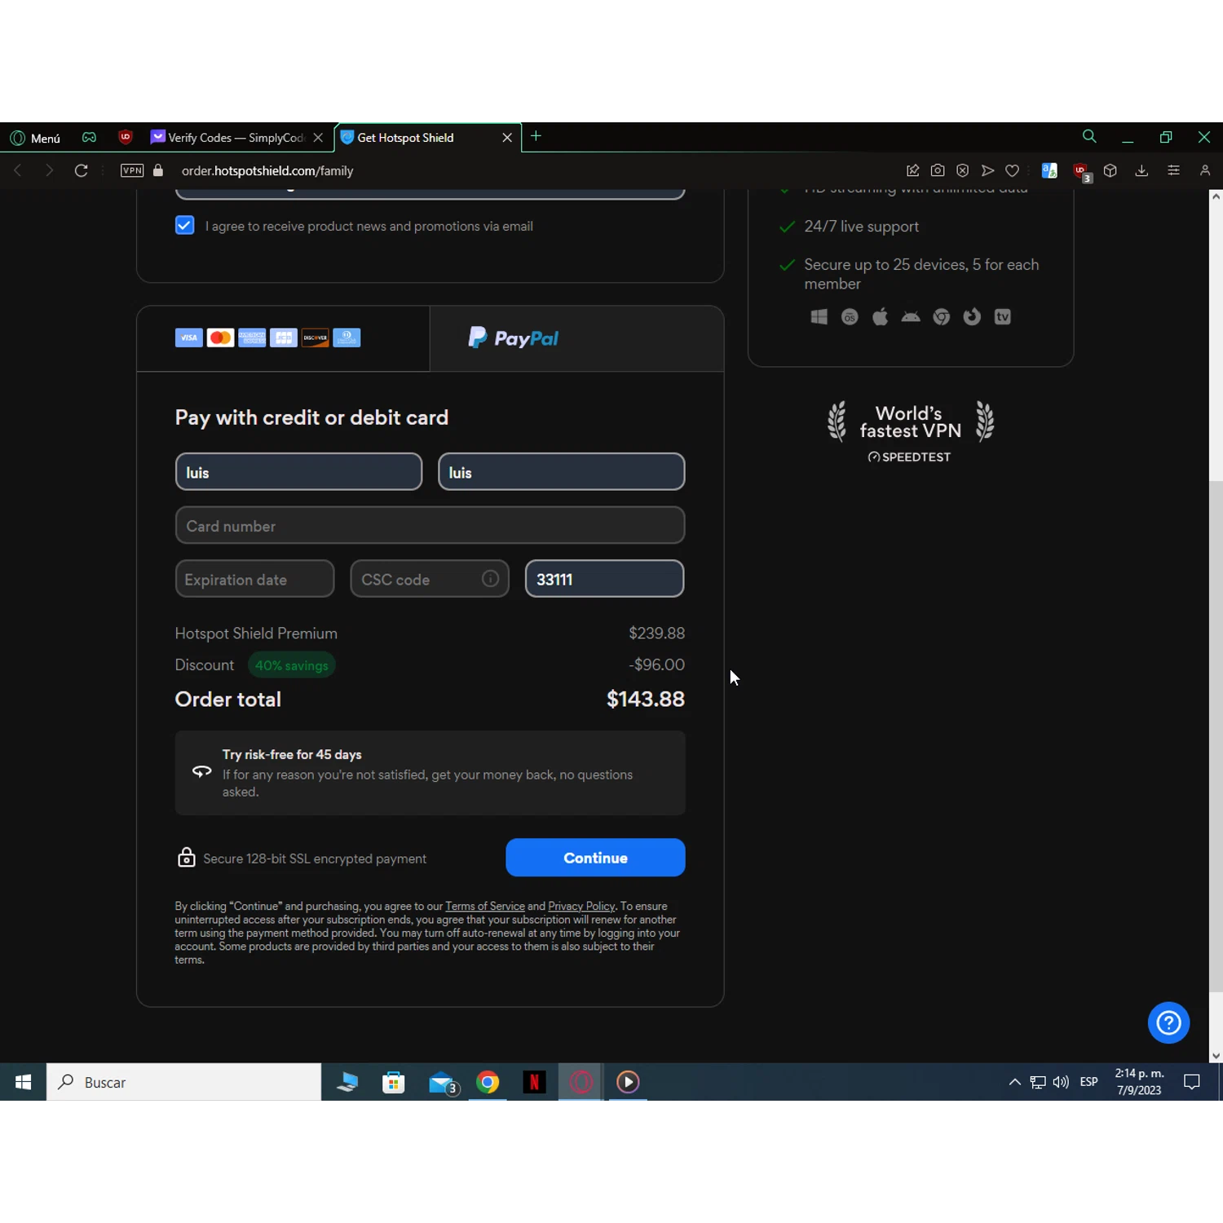Open the Terms of Service link
Screen dimensions: 1223x1223
(485, 906)
